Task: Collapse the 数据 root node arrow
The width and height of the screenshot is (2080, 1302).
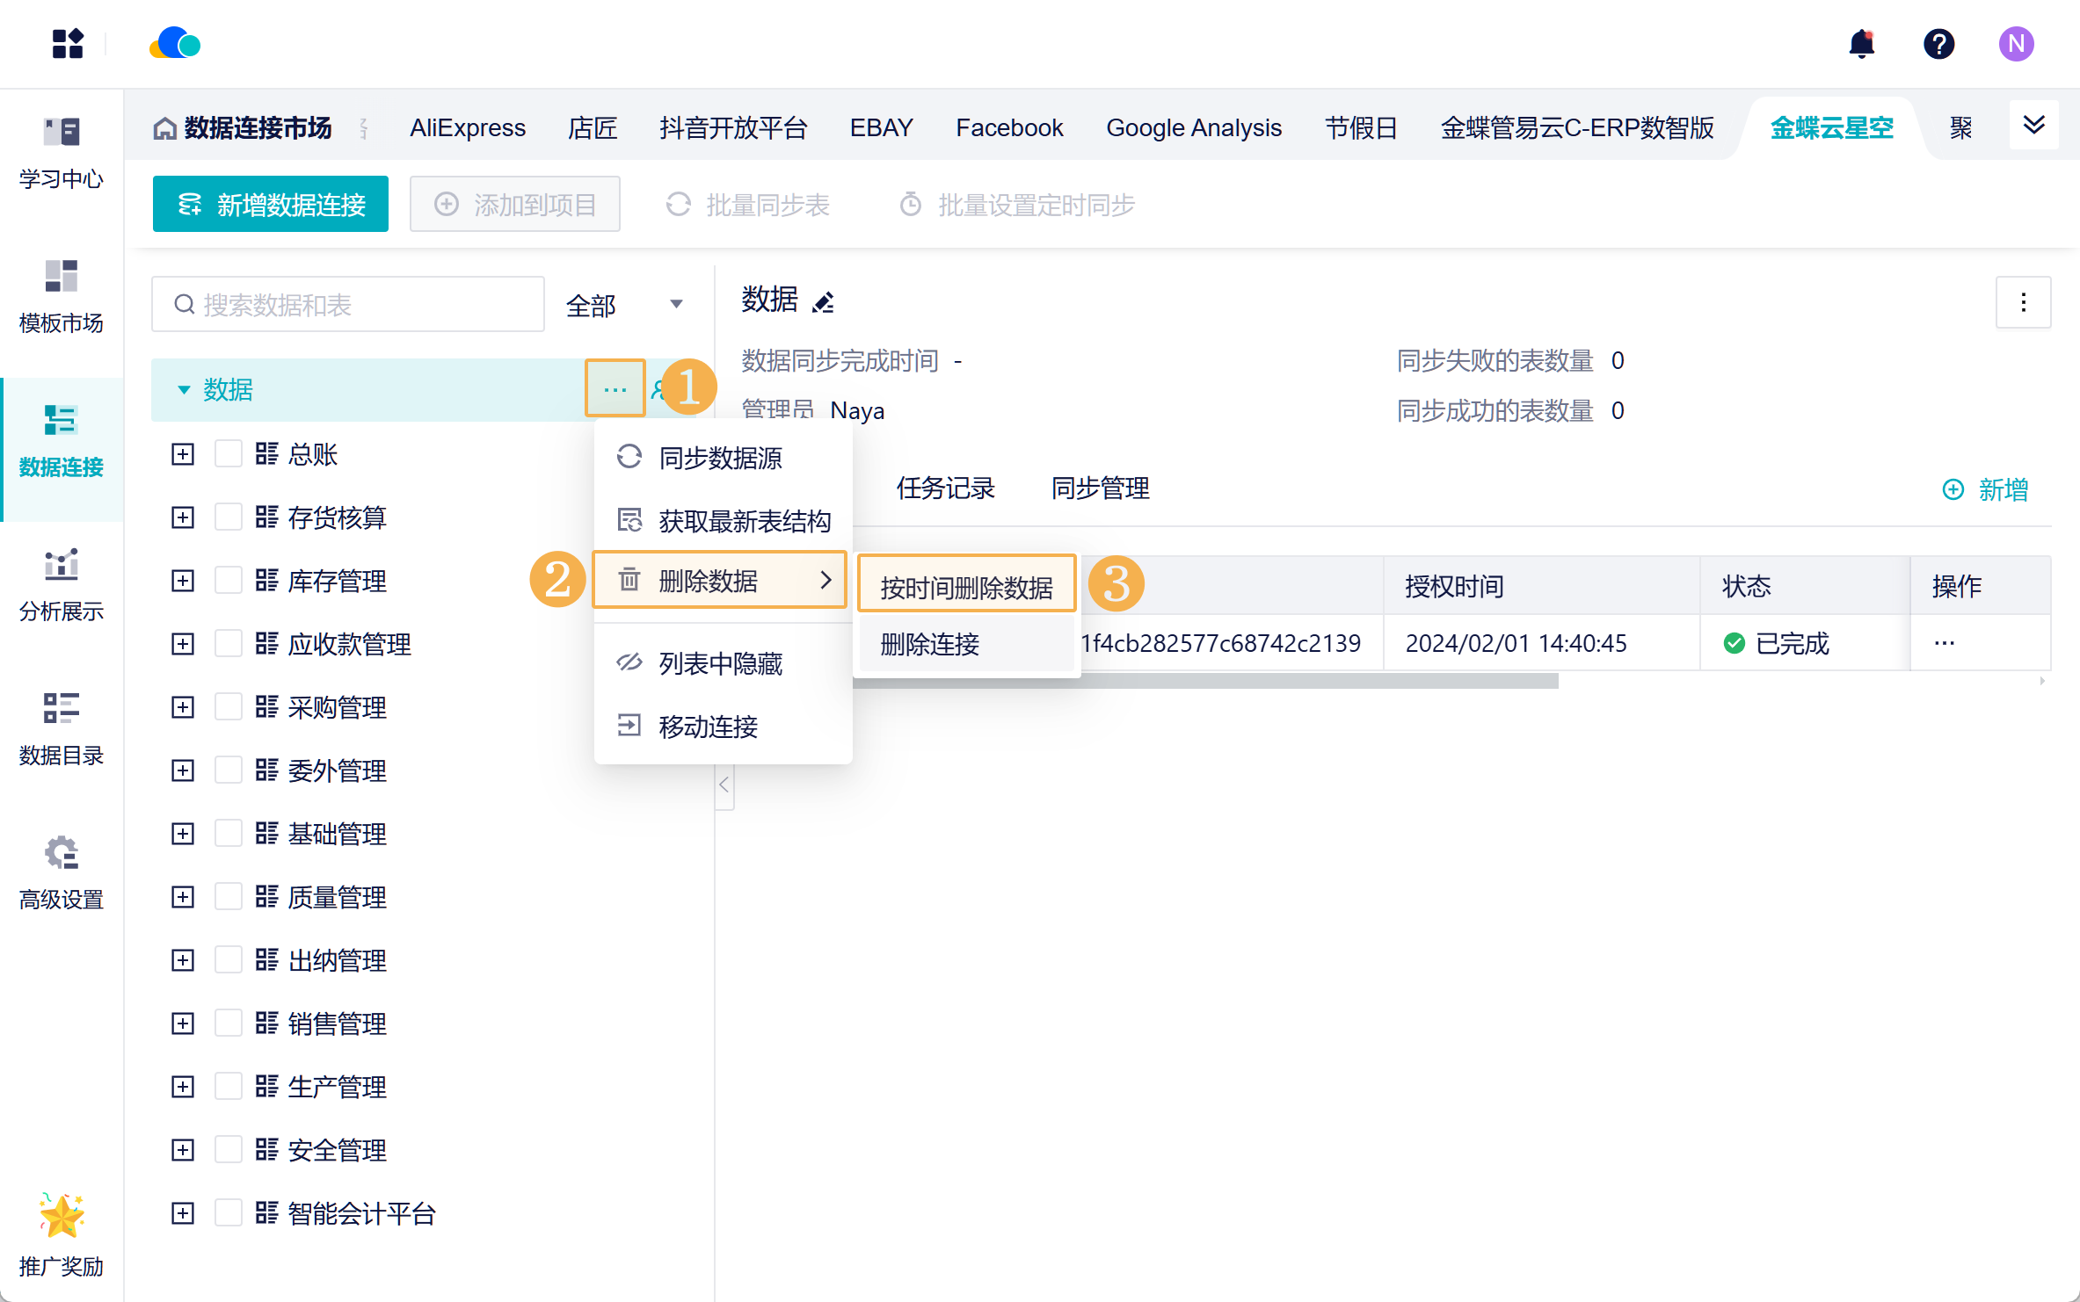Action: click(184, 389)
